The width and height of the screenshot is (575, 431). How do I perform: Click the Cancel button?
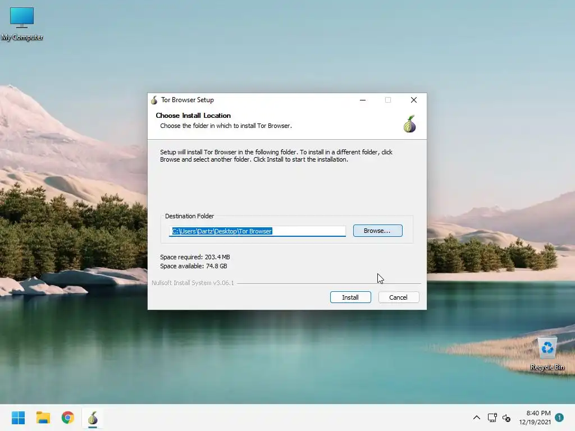[398, 297]
